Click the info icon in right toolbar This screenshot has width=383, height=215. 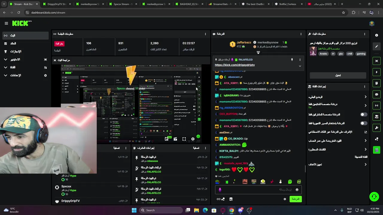pos(376,35)
